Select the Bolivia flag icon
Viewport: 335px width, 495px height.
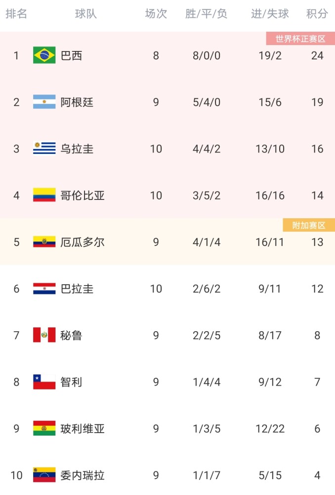click(x=44, y=428)
